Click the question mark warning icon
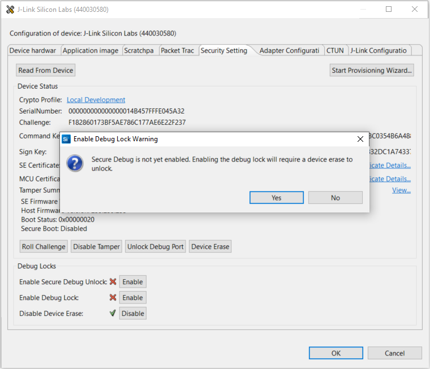 pos(75,163)
